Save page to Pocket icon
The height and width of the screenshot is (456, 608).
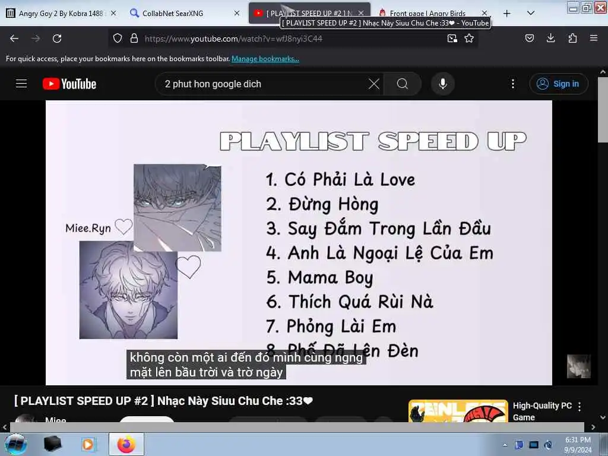(529, 38)
